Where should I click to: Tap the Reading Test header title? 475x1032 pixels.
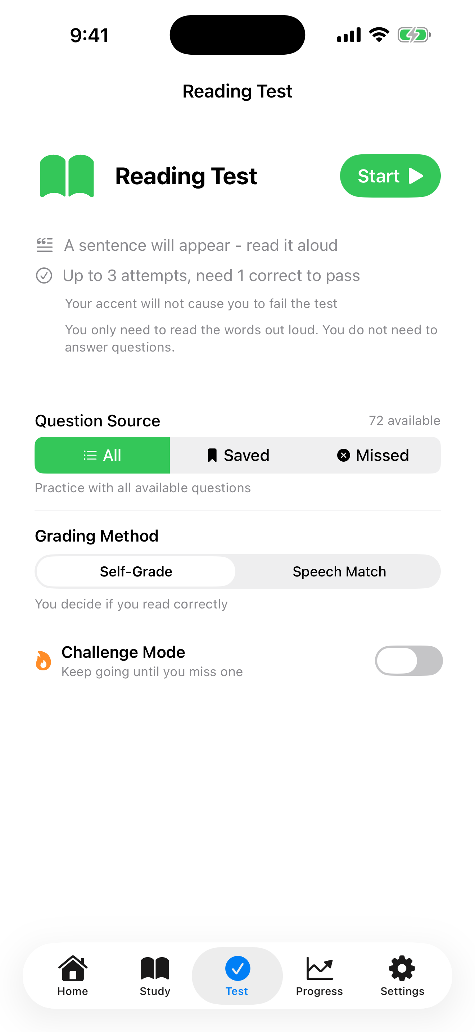pyautogui.click(x=237, y=91)
